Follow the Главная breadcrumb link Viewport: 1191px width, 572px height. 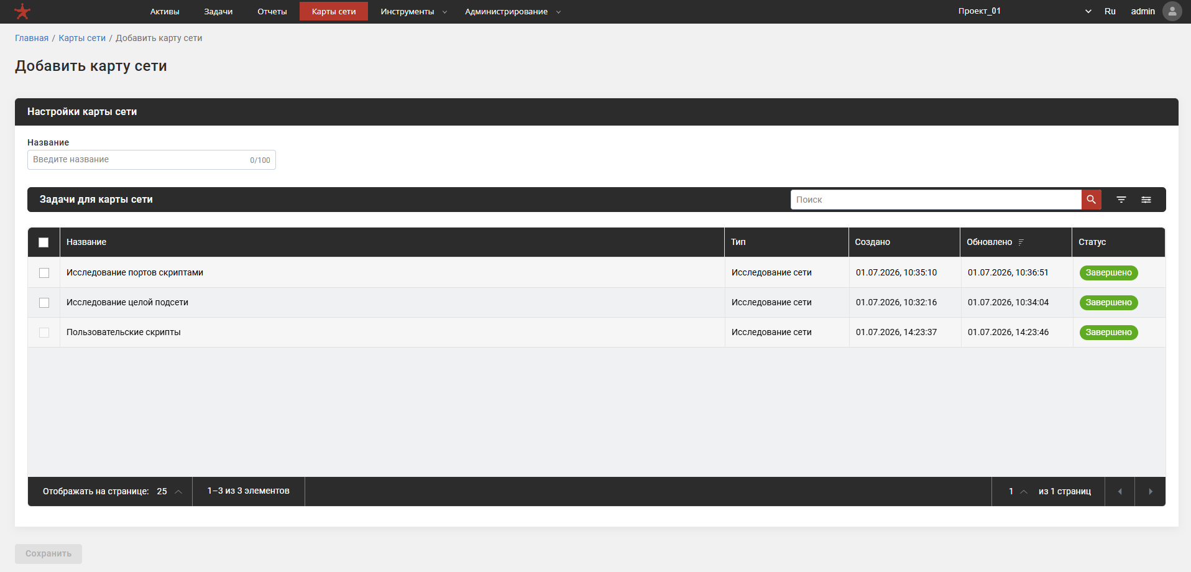point(32,38)
